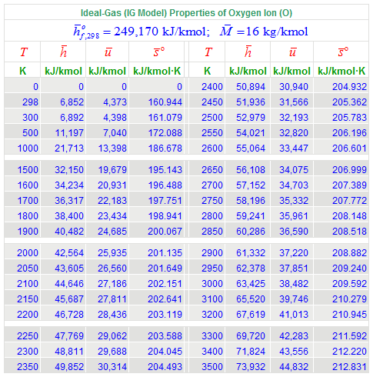Click the entropy value 160.944
This screenshot has height=377, width=373.
(165, 102)
